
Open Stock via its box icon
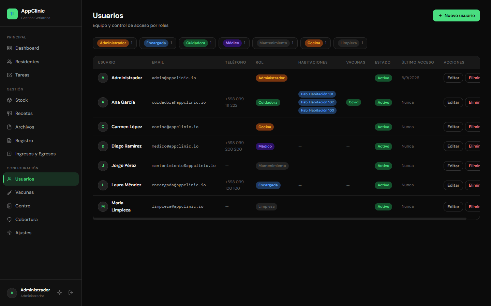10,100
